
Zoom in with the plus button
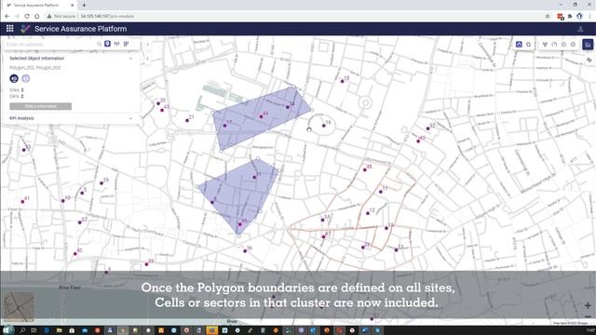tap(588, 305)
